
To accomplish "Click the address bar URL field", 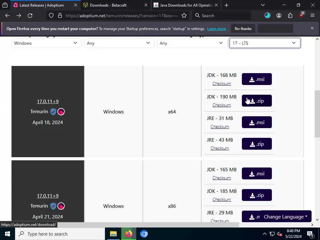I will pyautogui.click(x=122, y=16).
